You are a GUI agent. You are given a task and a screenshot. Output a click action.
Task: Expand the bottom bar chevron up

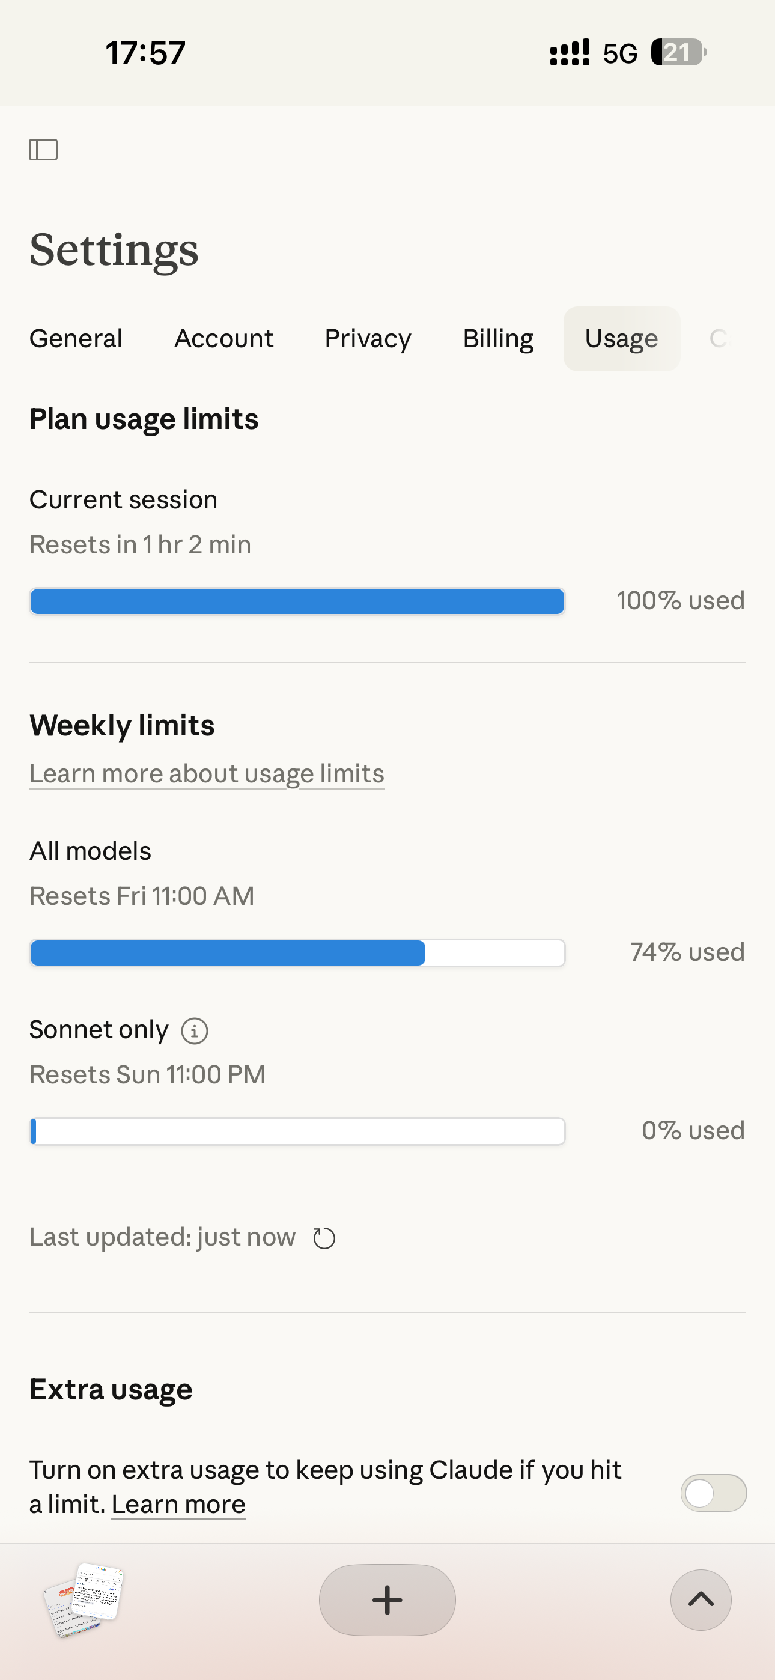[701, 1599]
